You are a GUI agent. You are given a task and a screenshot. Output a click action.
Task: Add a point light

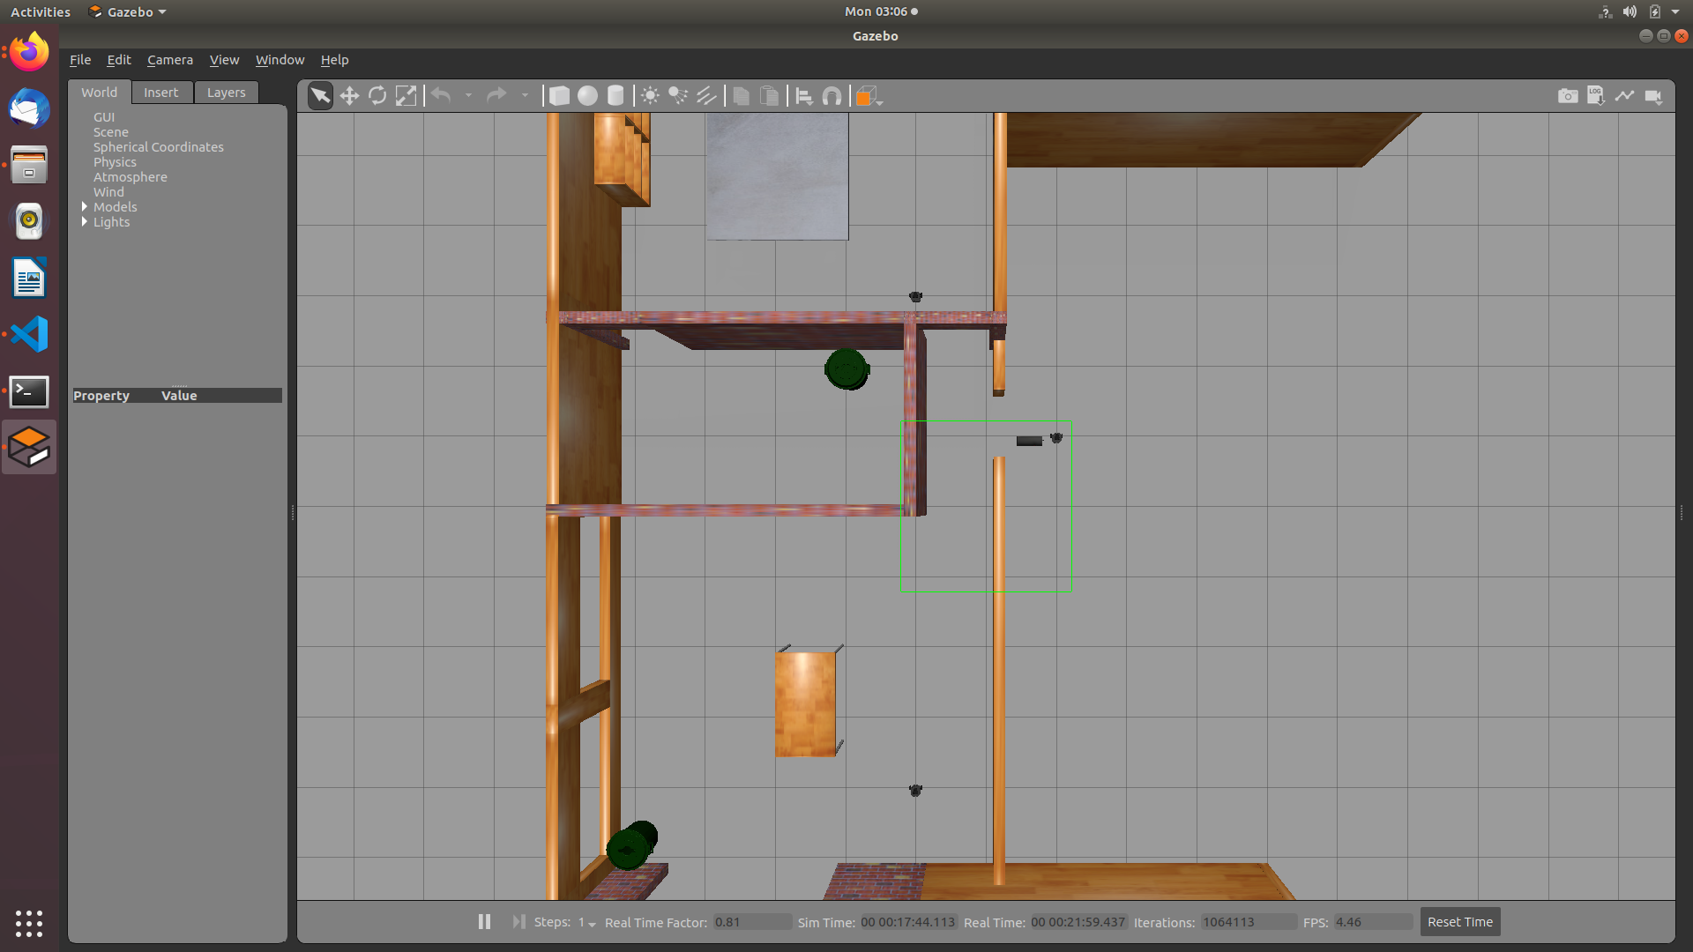pos(650,95)
